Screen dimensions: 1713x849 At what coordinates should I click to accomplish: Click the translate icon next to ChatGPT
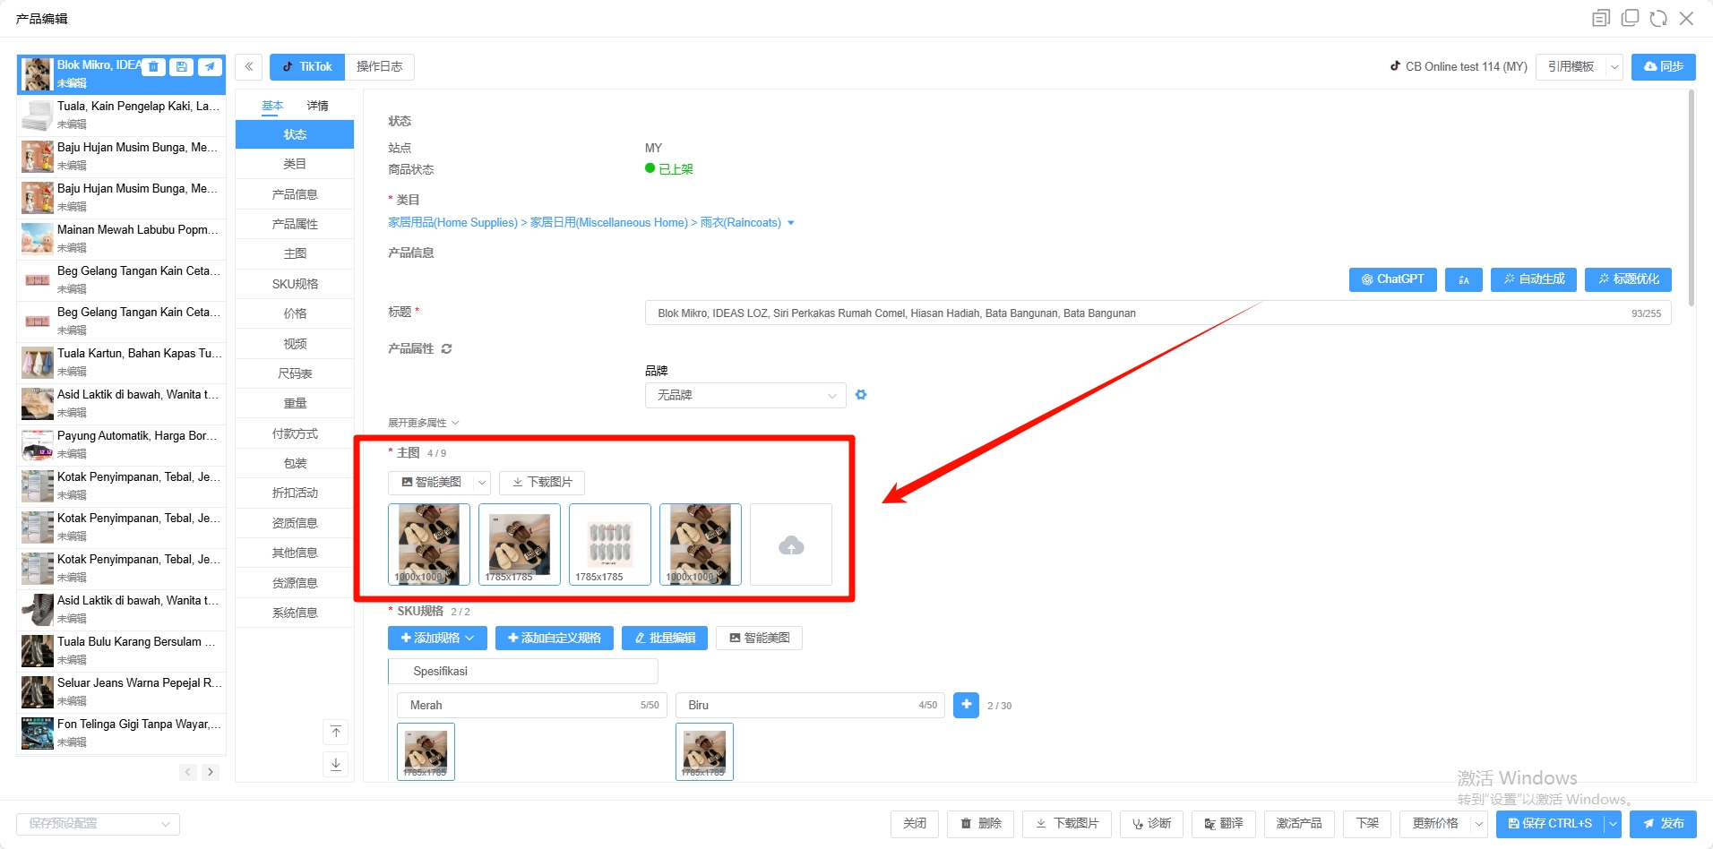(x=1463, y=279)
